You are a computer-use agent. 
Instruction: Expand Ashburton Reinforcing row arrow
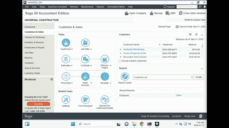click(x=121, y=49)
